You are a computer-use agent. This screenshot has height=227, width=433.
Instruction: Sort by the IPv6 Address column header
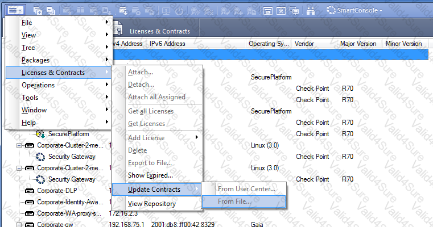click(167, 44)
